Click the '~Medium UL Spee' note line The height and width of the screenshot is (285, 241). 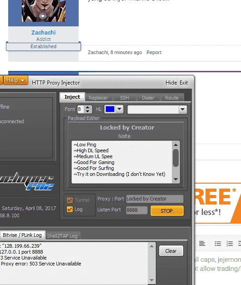(93, 156)
